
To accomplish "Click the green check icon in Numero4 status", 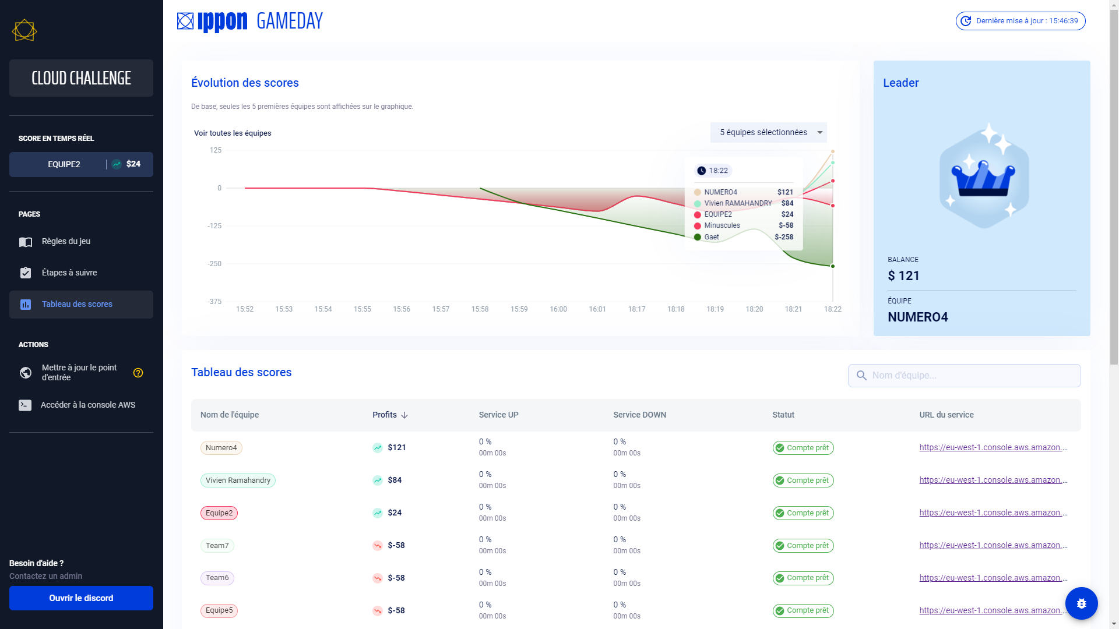I will click(x=779, y=448).
